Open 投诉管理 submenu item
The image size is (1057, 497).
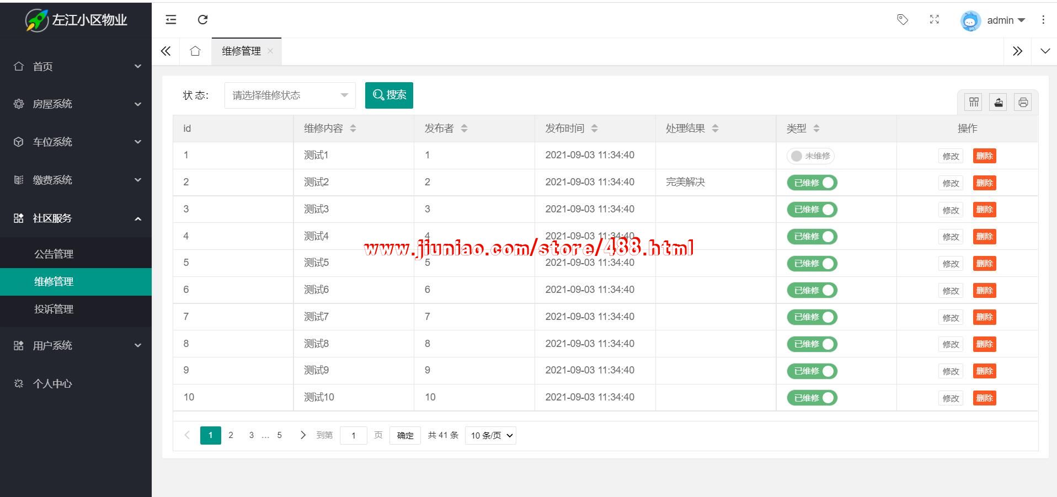click(x=76, y=309)
